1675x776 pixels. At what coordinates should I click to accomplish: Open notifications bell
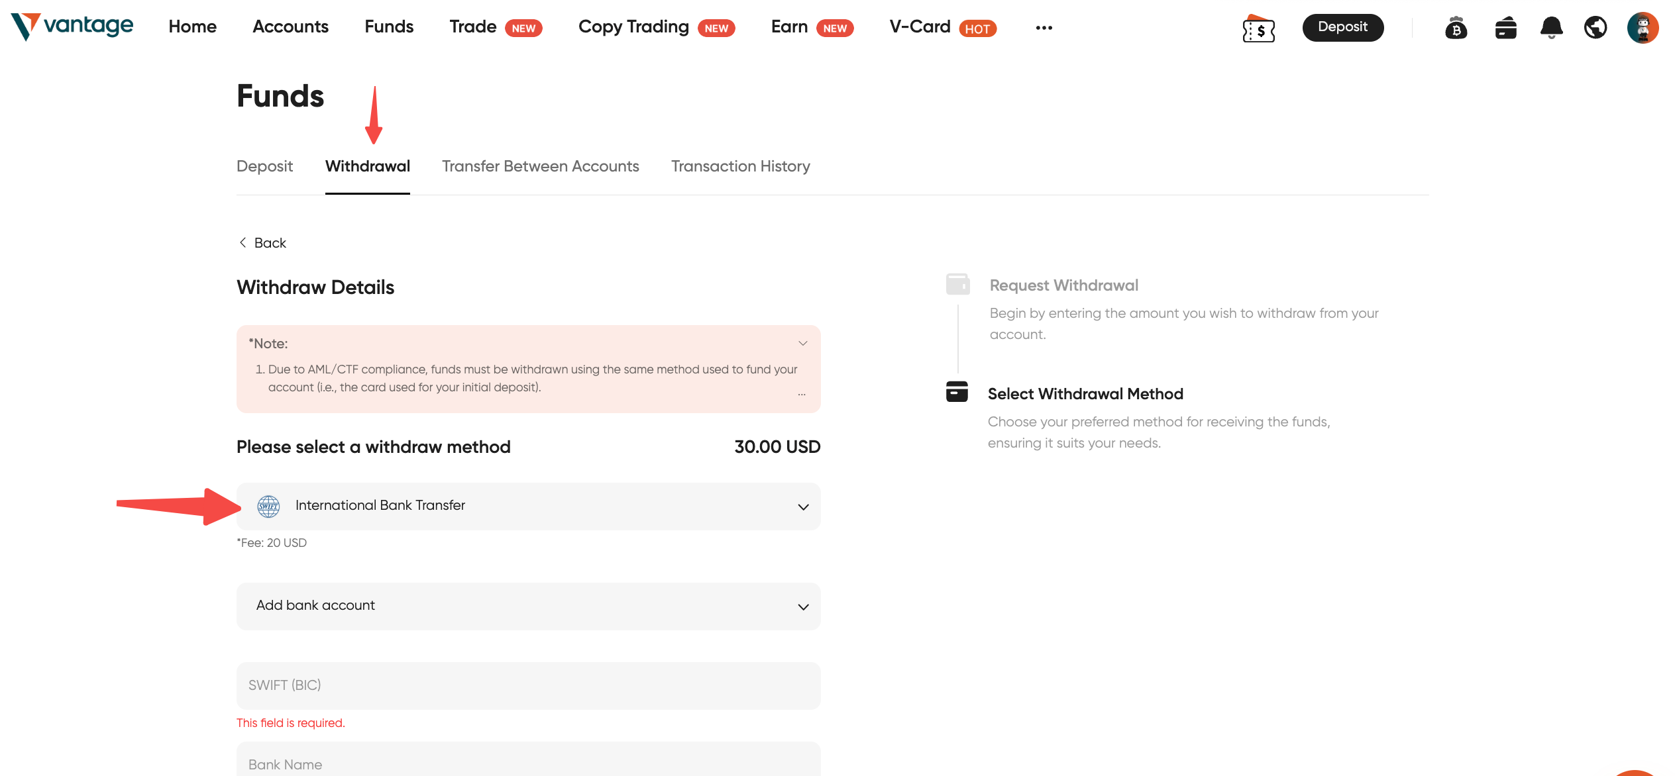click(x=1551, y=28)
